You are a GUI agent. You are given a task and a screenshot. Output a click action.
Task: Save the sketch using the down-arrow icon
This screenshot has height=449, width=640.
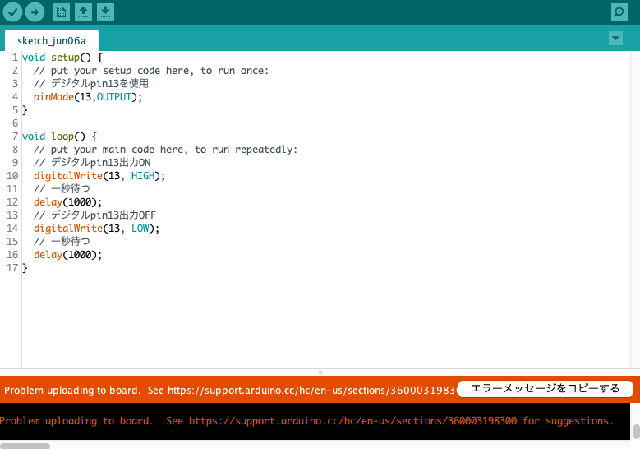(105, 12)
